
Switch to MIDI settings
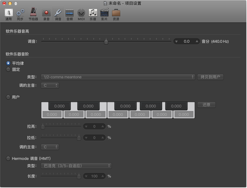pyautogui.click(x=81, y=14)
